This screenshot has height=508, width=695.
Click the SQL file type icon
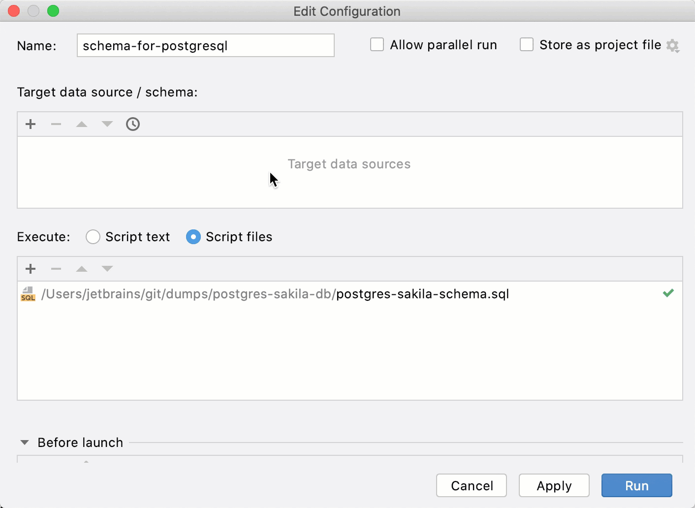(x=28, y=294)
